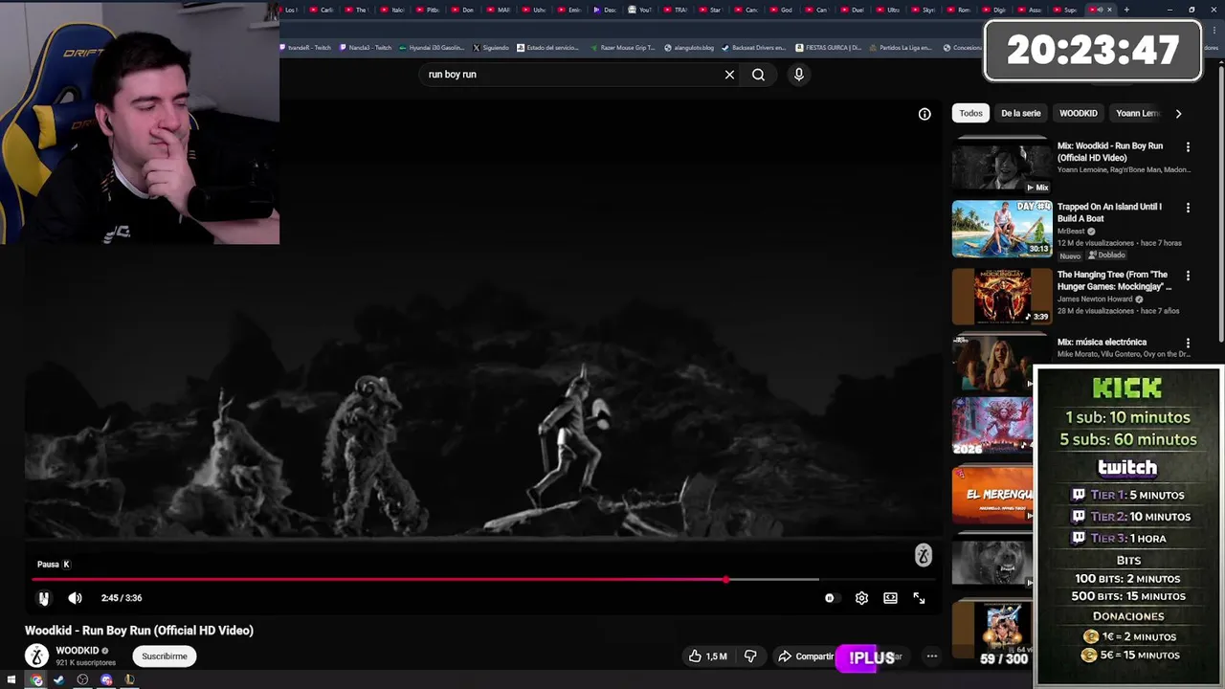Viewport: 1225px width, 689px height.
Task: Dislike the video with thumbs down
Action: (750, 656)
